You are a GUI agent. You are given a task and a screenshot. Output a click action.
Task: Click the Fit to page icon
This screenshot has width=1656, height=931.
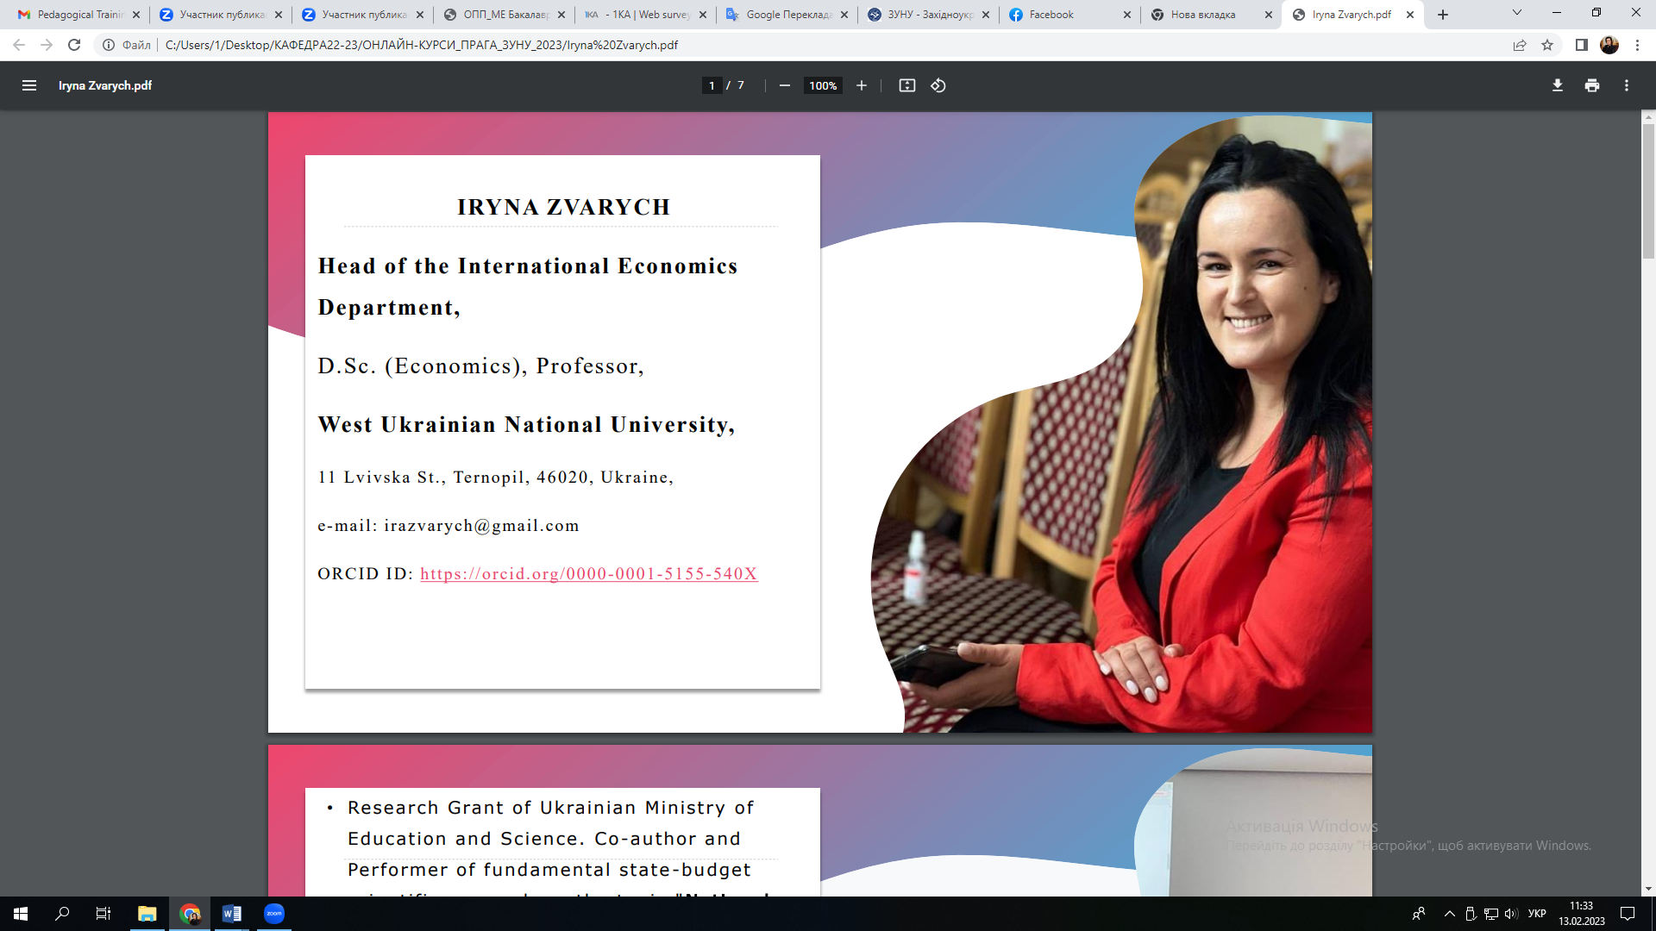point(906,85)
